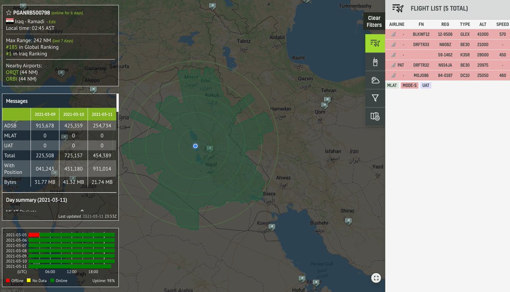510x292 pixels.
Task: Click the 2021-03-09 messages column header
Action: point(45,114)
